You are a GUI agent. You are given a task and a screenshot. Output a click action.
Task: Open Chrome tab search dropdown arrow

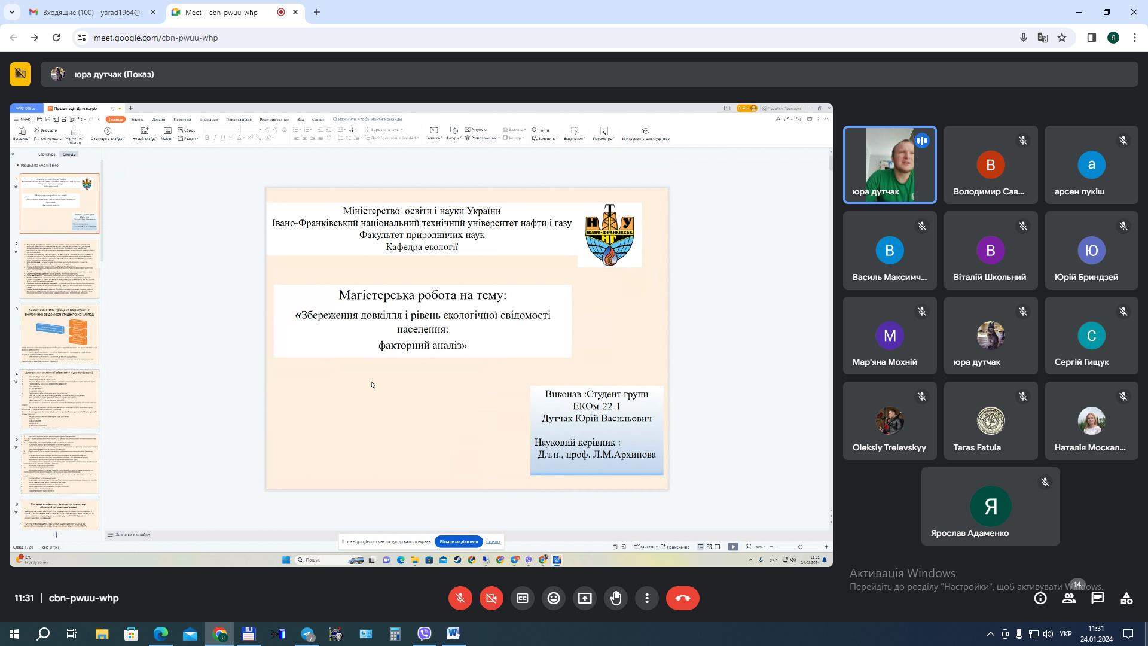point(11,12)
